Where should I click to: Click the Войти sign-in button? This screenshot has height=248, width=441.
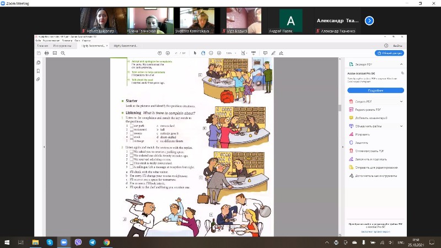[397, 46]
